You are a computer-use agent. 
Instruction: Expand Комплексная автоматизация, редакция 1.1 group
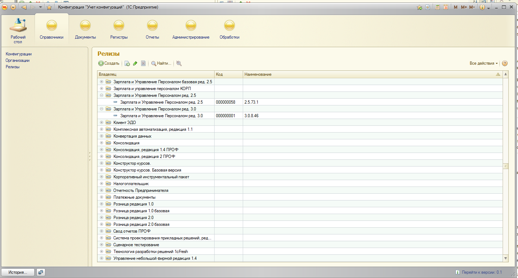point(101,129)
